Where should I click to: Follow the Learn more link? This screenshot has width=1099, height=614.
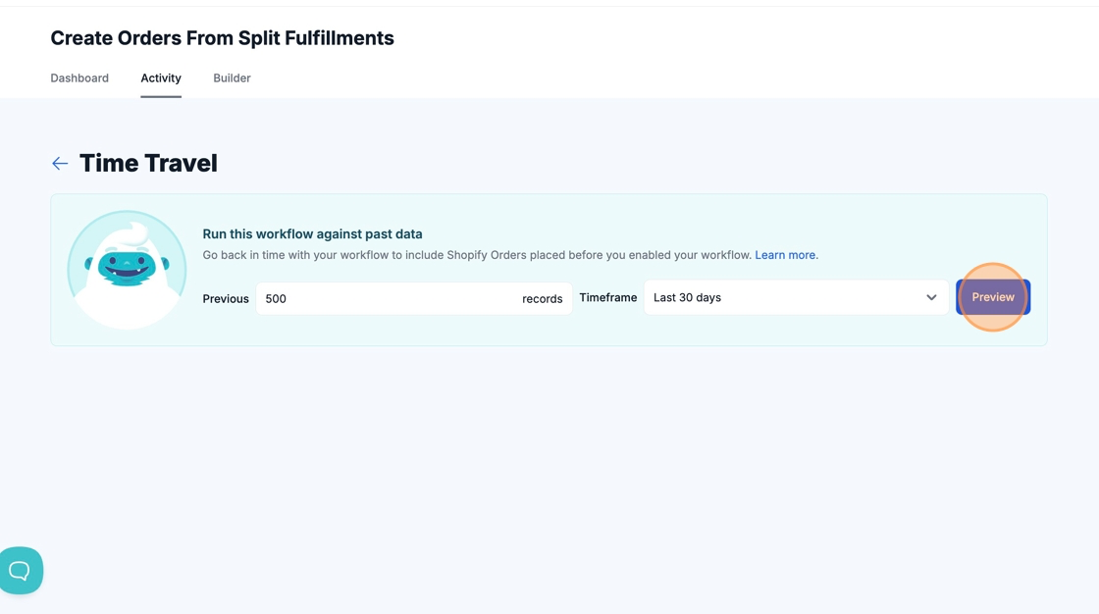point(785,255)
